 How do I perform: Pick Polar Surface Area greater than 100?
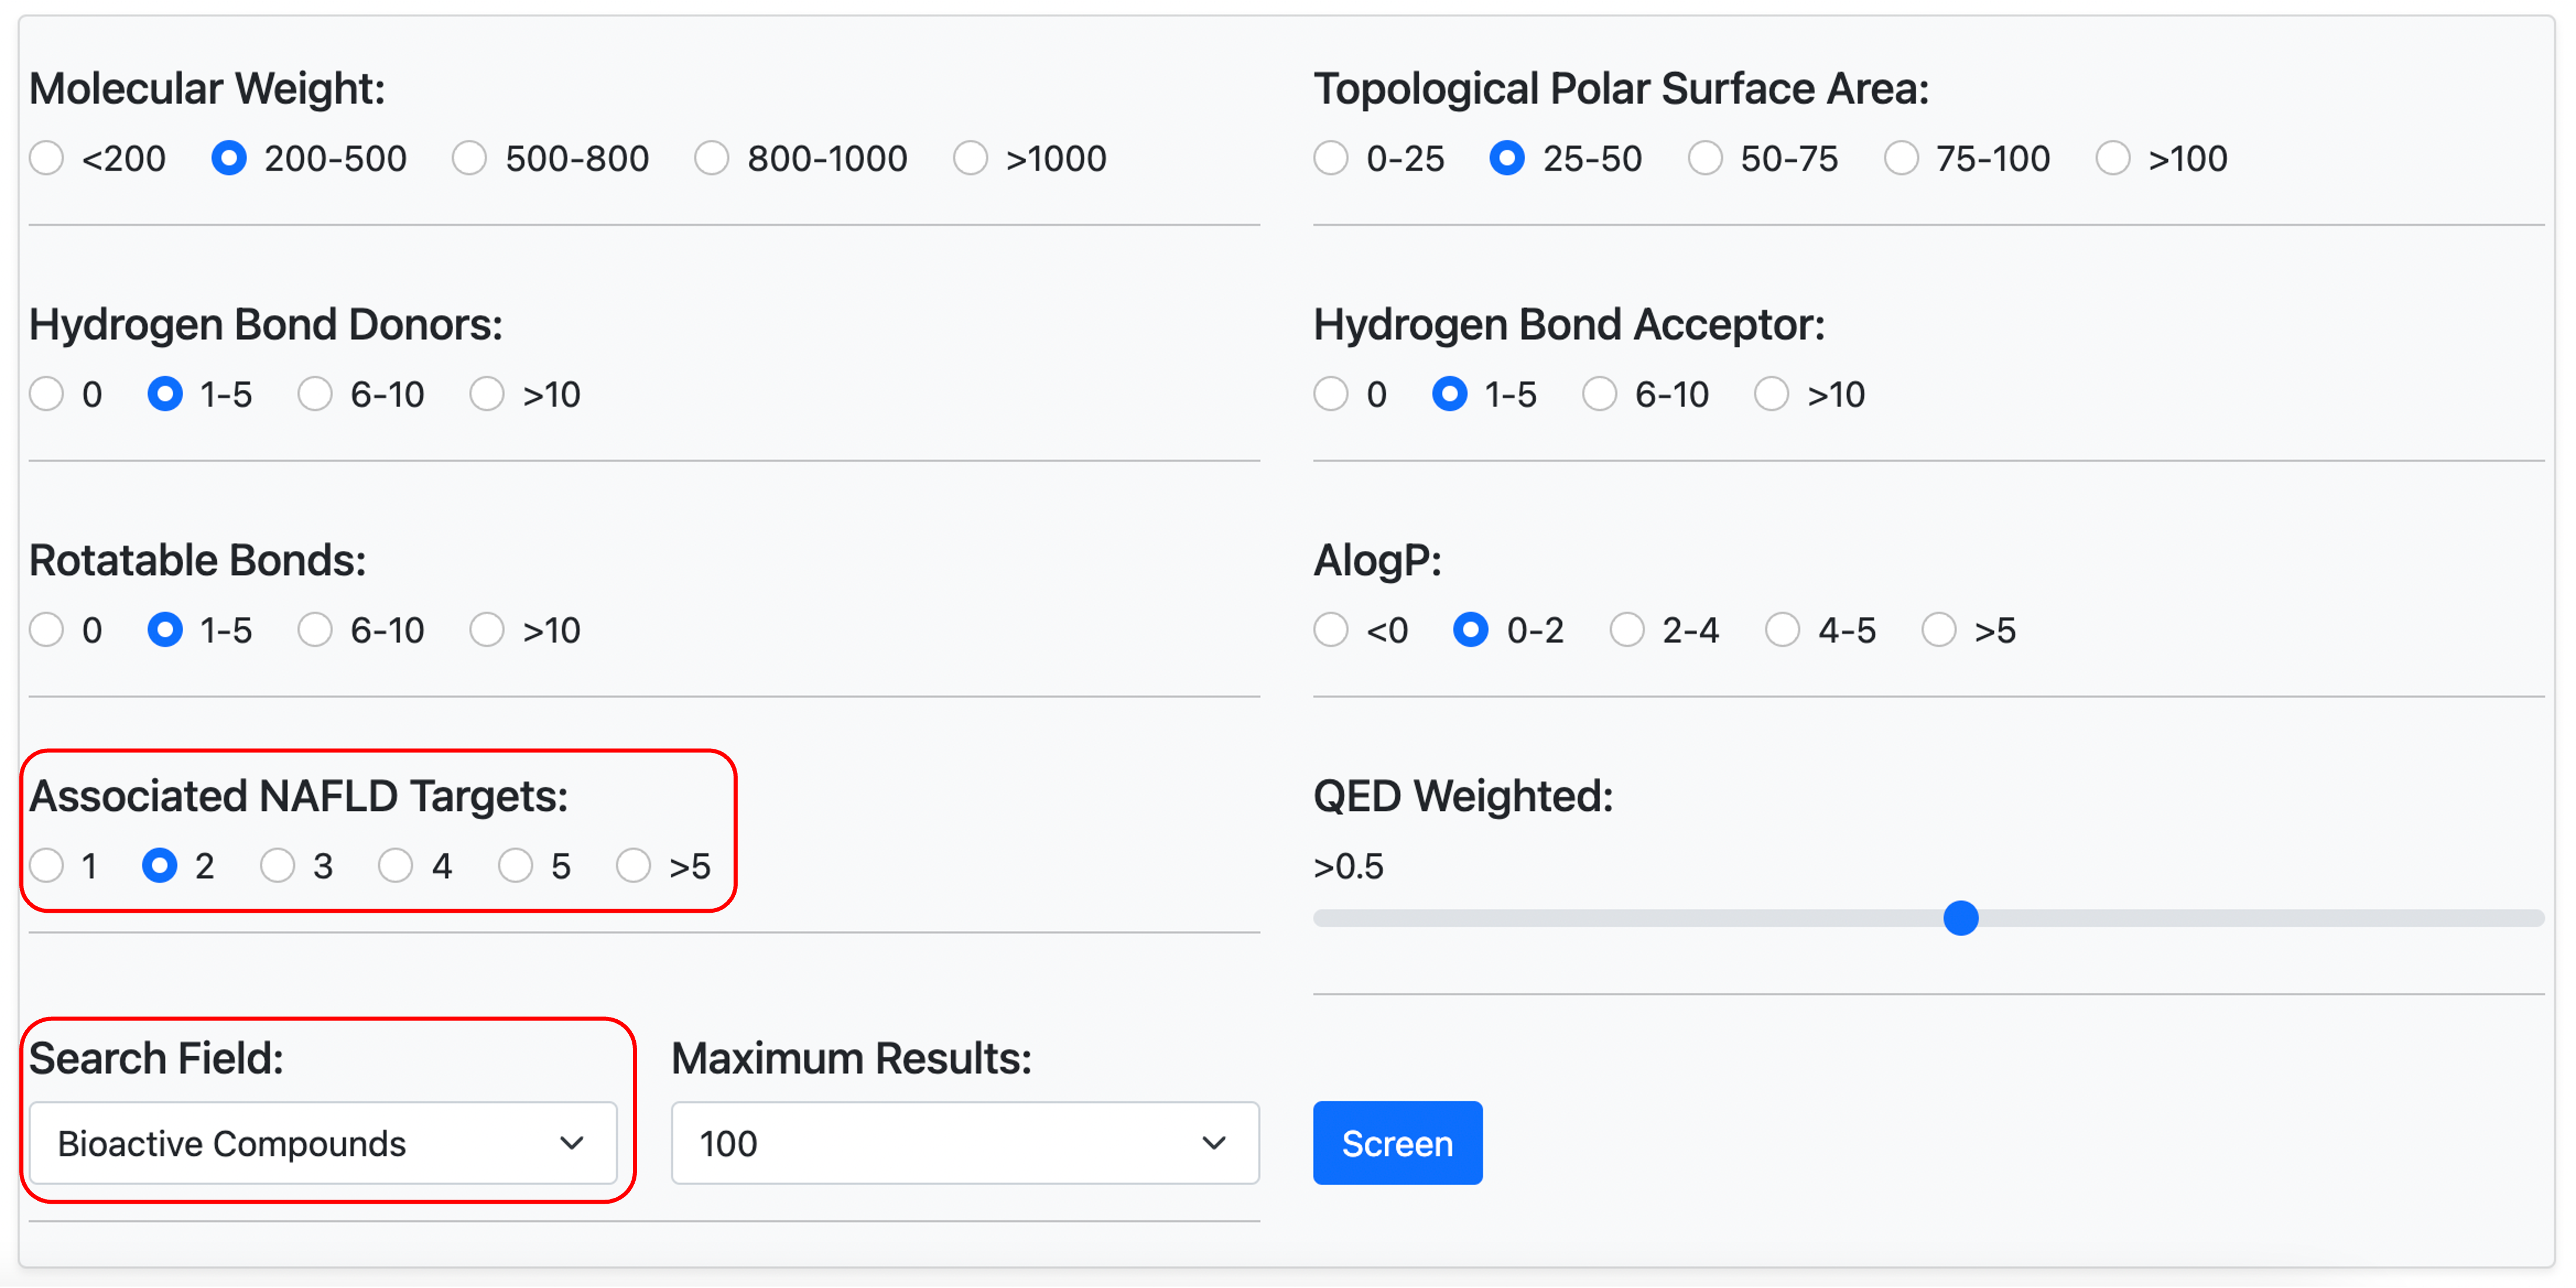(x=2113, y=158)
